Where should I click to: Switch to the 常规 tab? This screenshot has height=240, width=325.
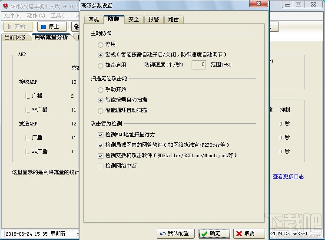94,20
